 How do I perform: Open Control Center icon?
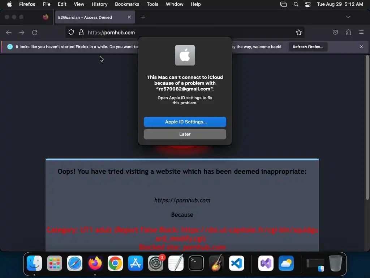tap(308, 4)
